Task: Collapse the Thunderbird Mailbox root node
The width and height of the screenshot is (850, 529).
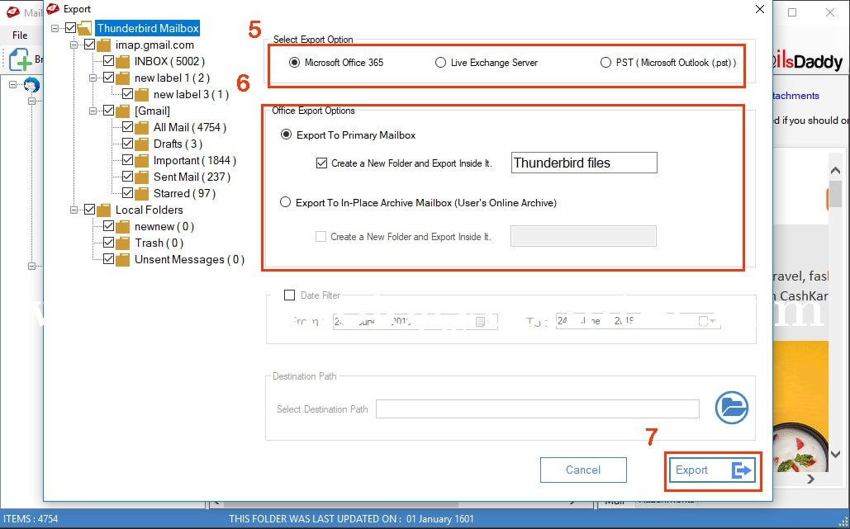Action: click(55, 28)
